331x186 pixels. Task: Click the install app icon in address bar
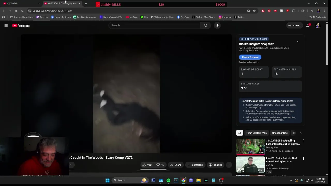pos(249,11)
